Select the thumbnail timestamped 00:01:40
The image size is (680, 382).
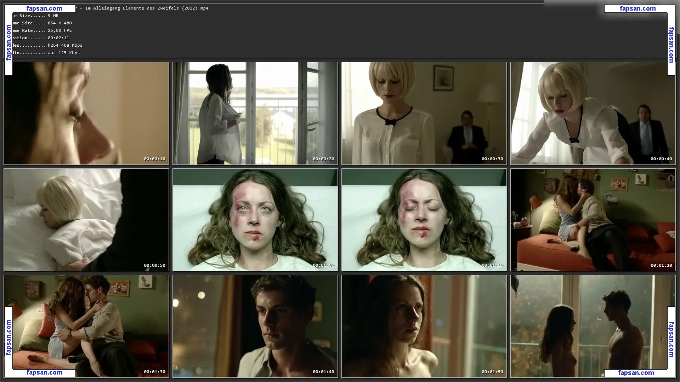(255, 326)
